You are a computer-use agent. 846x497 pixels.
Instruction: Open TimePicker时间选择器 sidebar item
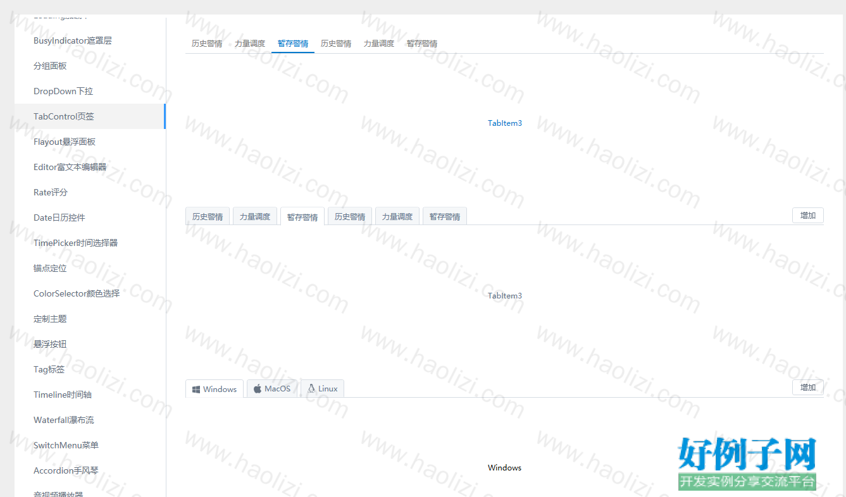coord(90,243)
